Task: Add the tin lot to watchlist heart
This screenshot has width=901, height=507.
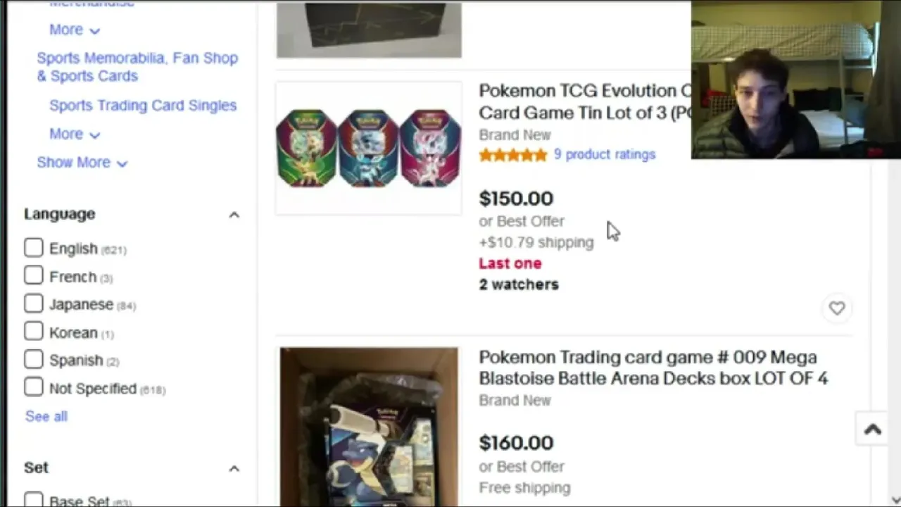Action: 836,308
